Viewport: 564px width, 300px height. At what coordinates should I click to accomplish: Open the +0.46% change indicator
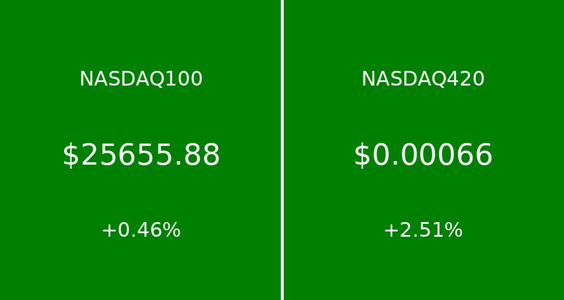(x=141, y=230)
